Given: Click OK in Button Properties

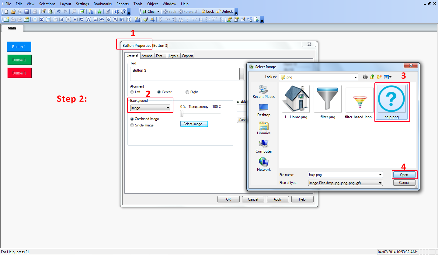Looking at the screenshot, I should (228, 199).
